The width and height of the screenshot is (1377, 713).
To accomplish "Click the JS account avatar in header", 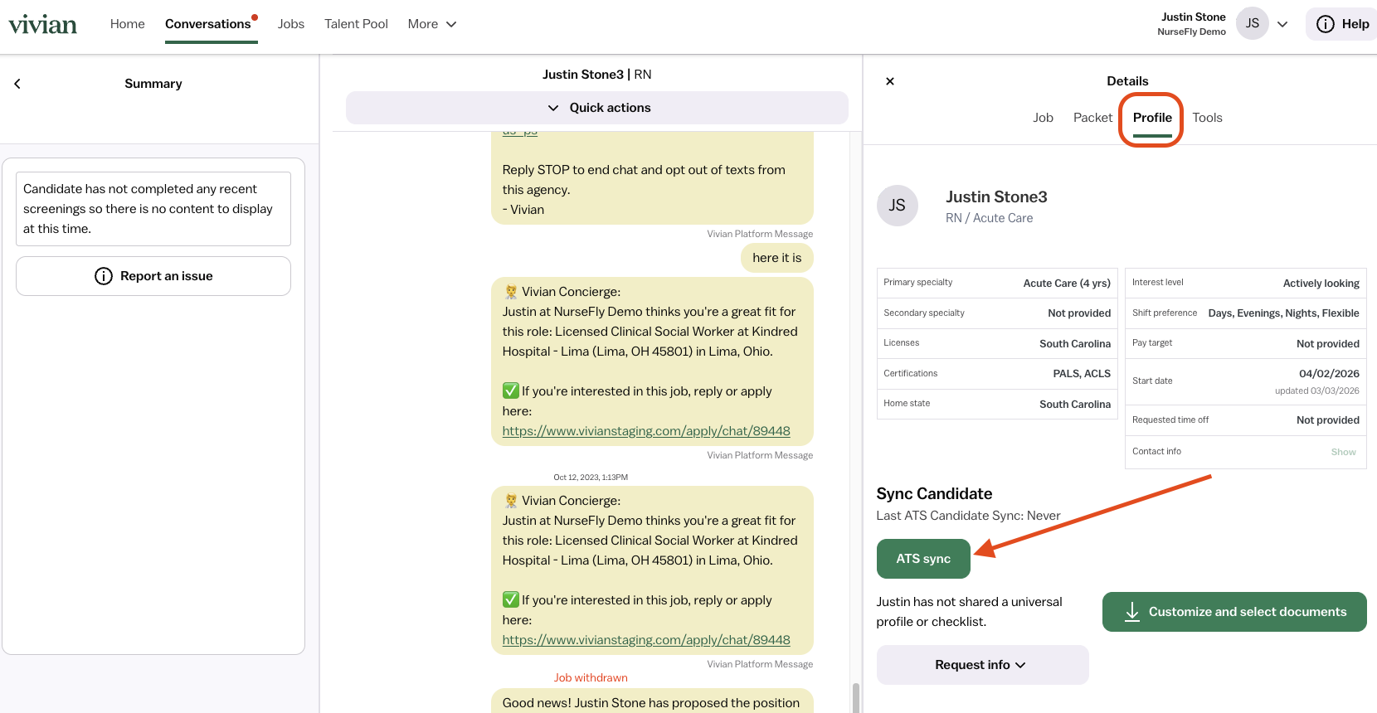I will click(x=1253, y=23).
